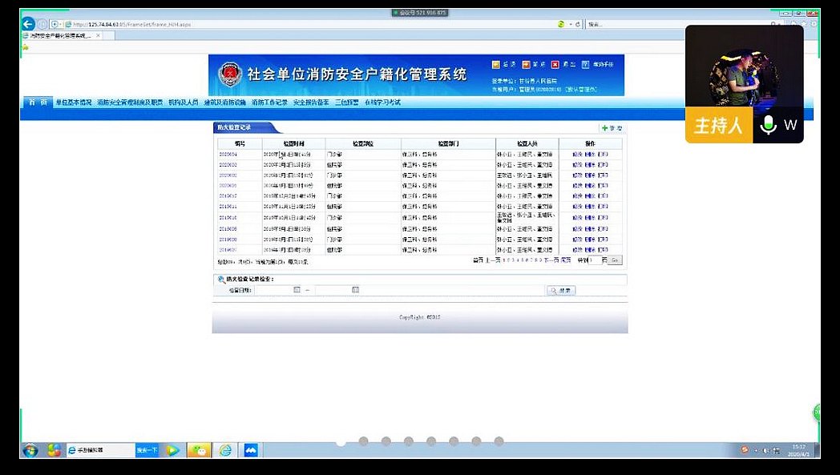The image size is (840, 475).
Task: Click the Windows Start orb
Action: point(30,450)
